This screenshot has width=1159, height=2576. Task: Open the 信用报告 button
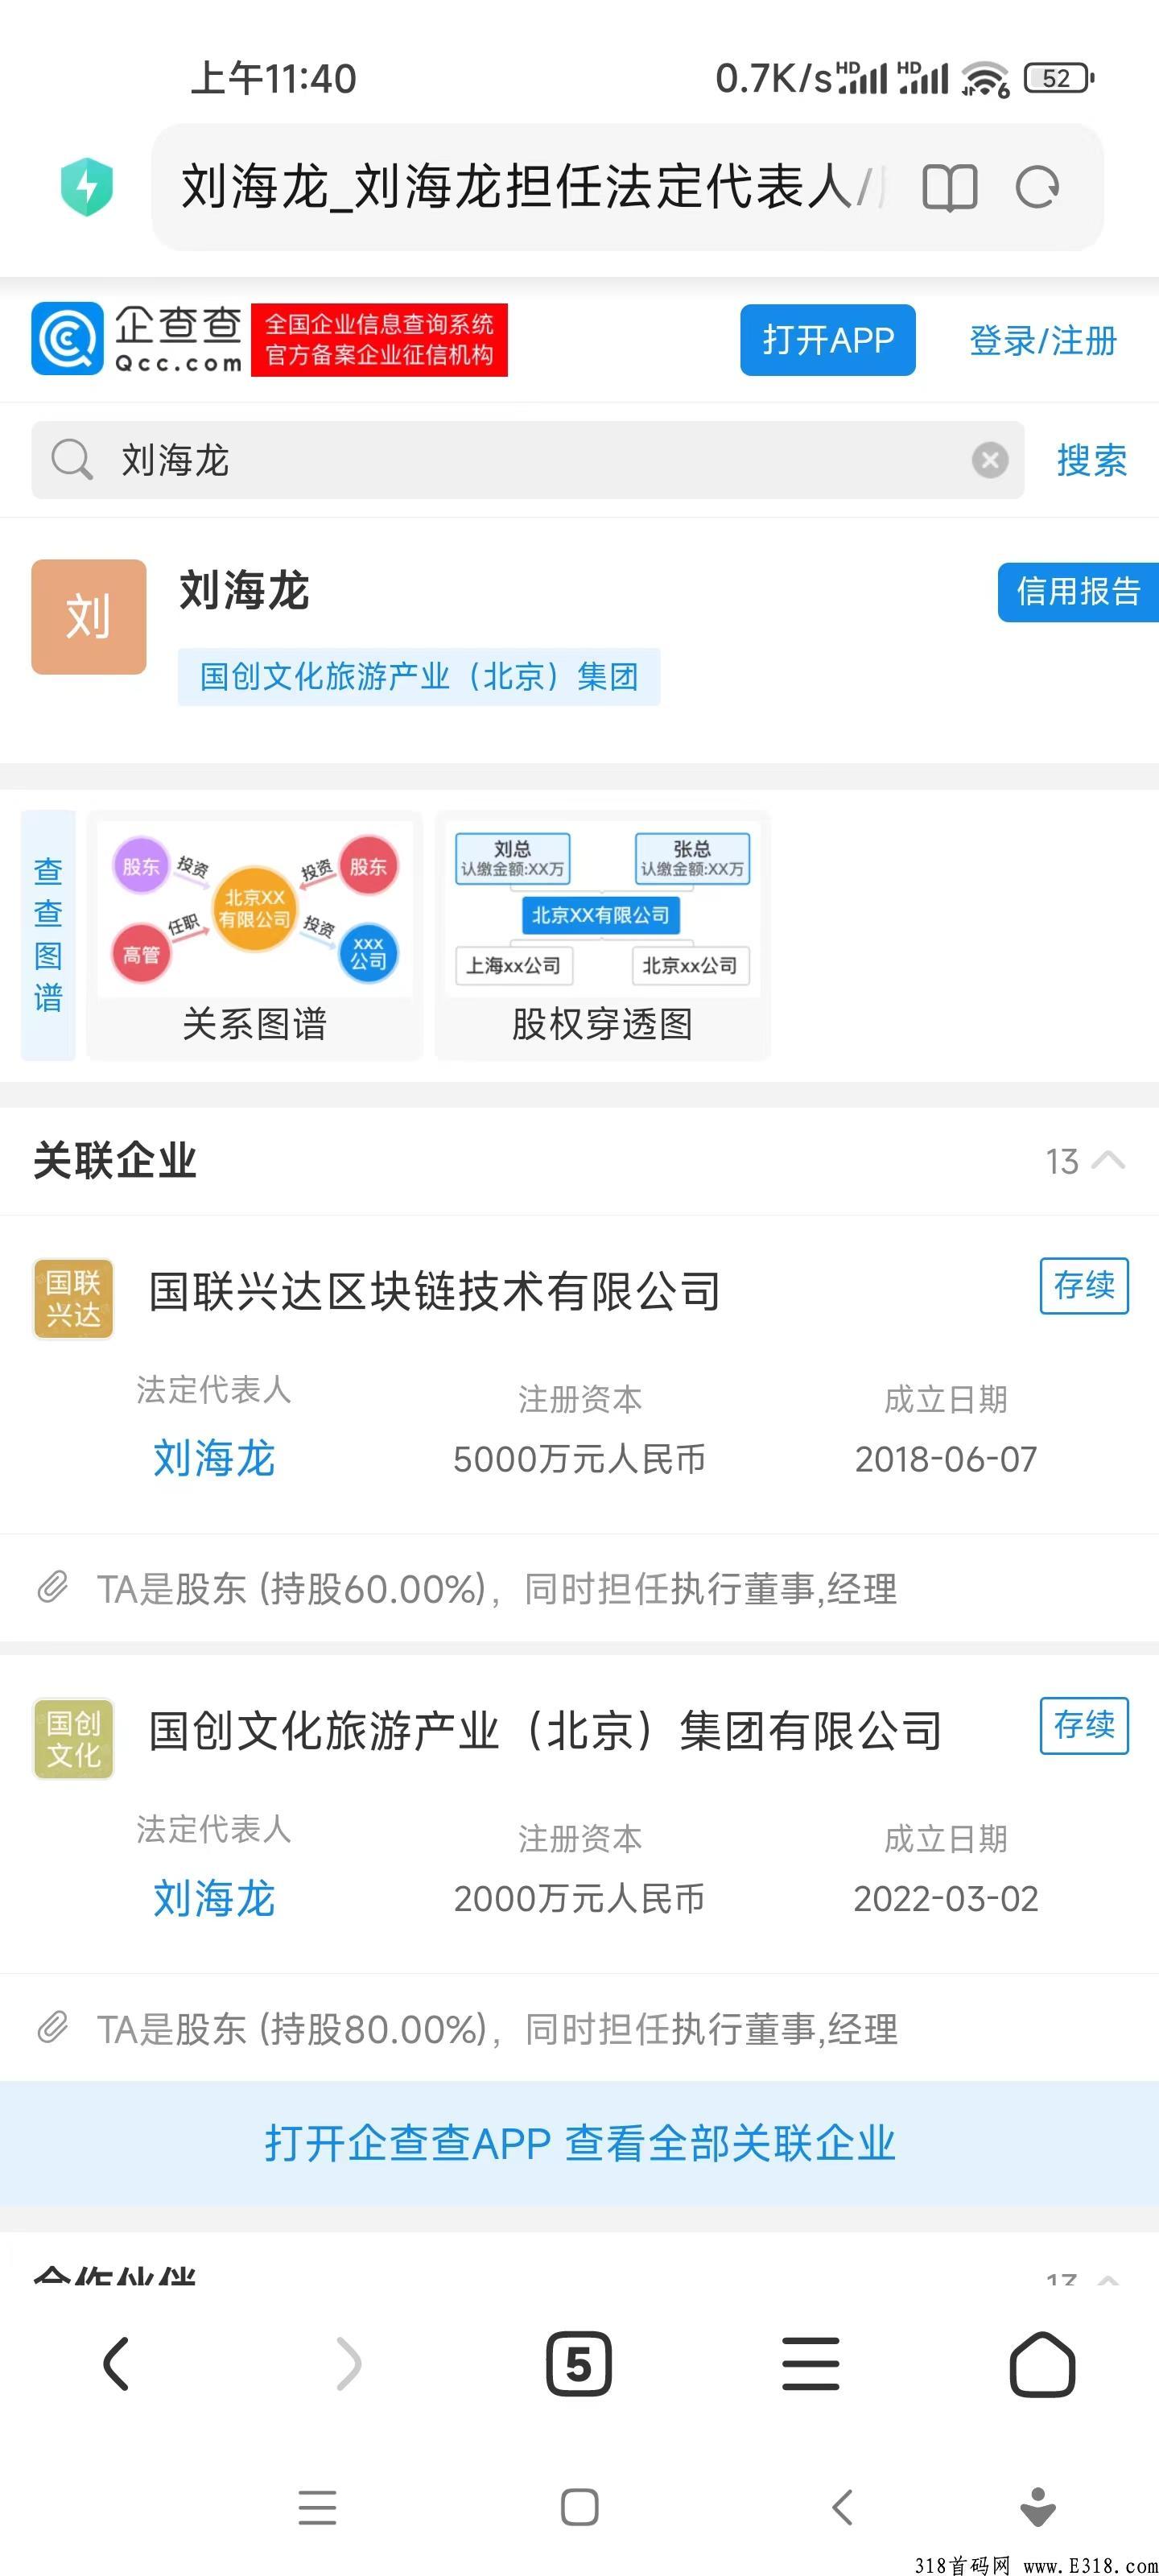[1078, 592]
